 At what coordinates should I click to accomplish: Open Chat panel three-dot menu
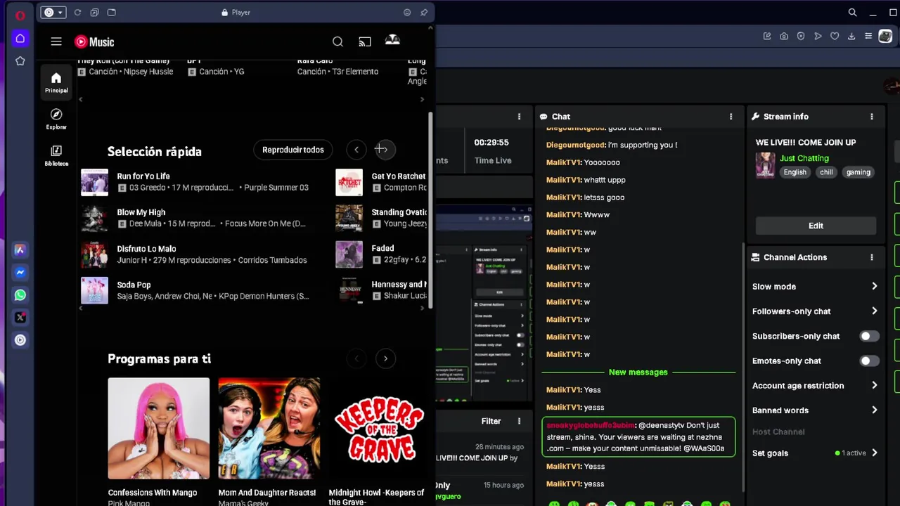pyautogui.click(x=731, y=117)
